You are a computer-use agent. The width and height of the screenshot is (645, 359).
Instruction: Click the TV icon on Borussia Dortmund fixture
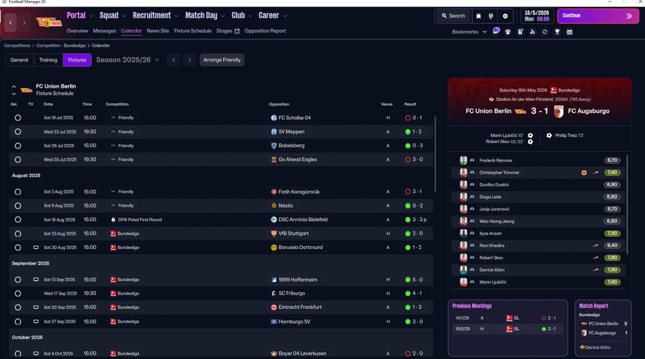coord(36,248)
